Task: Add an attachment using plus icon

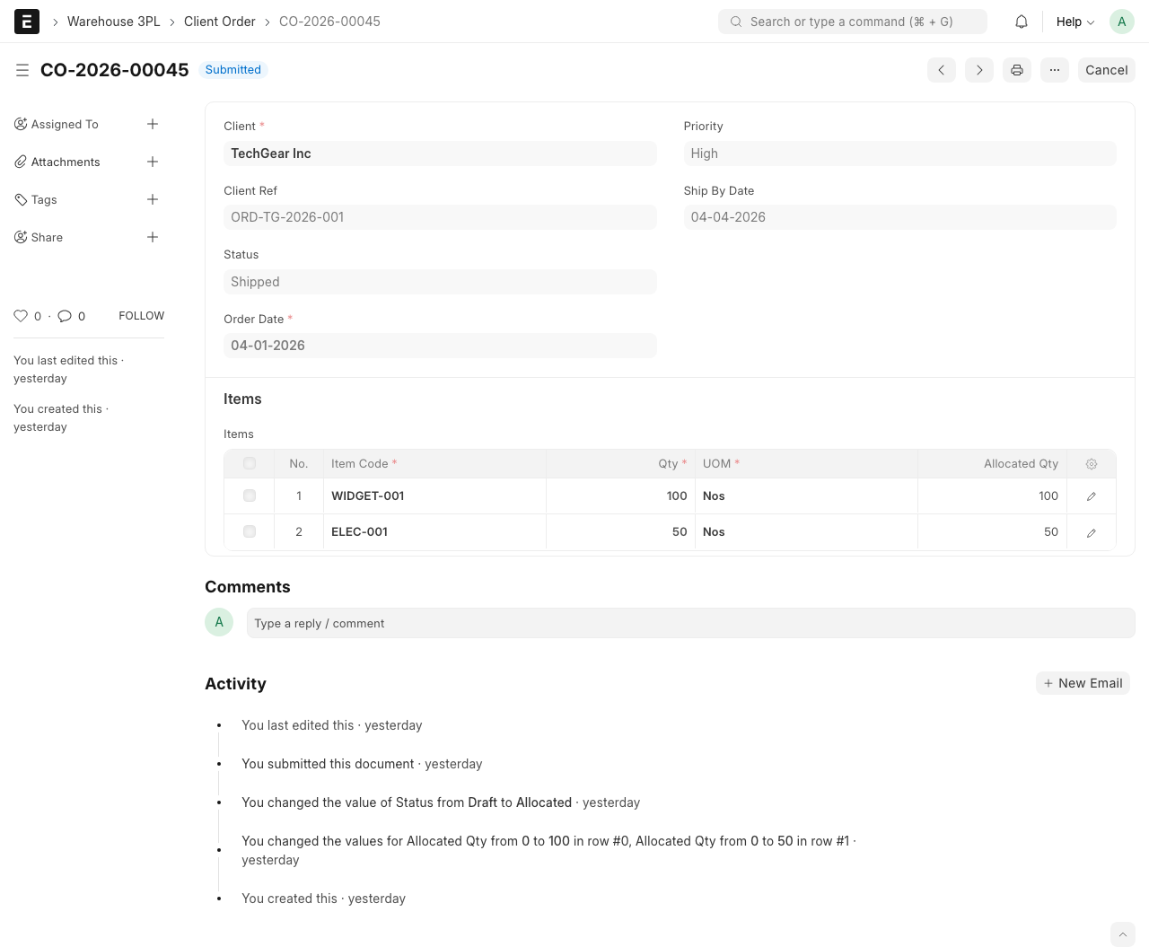Action: (x=153, y=162)
